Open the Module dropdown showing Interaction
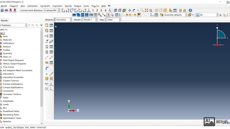Image resolution: width=230 pixels, height=129 pixels. tap(63, 20)
